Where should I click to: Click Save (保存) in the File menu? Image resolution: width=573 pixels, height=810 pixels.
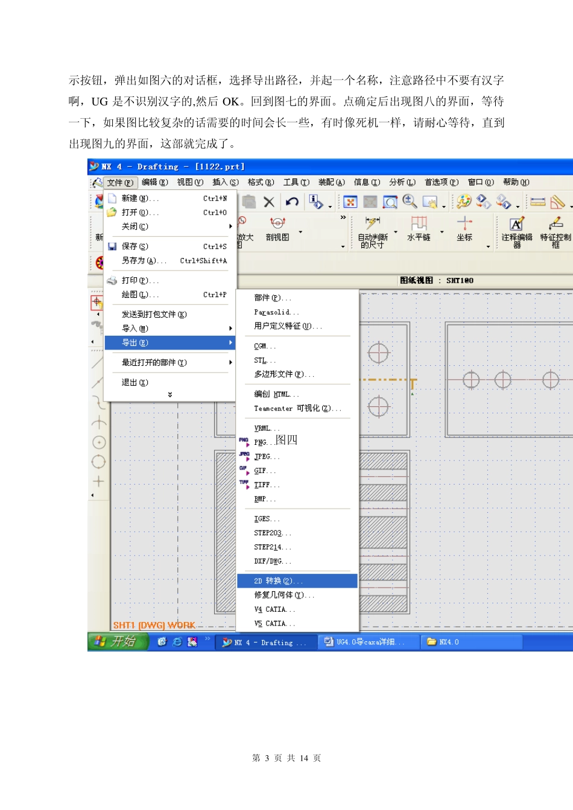pos(135,246)
